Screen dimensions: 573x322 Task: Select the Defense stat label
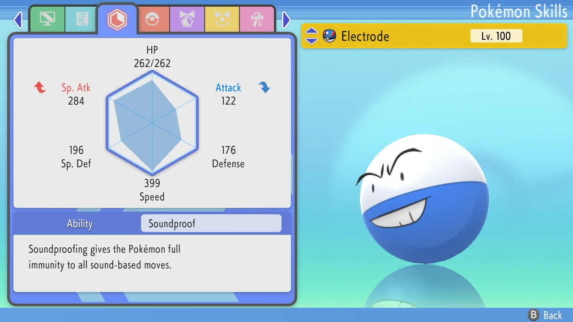(228, 164)
